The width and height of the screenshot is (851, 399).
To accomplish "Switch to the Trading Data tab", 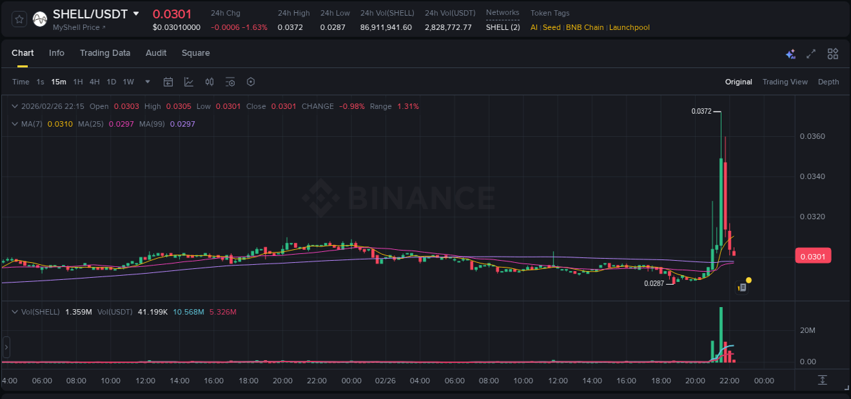I will [x=105, y=52].
